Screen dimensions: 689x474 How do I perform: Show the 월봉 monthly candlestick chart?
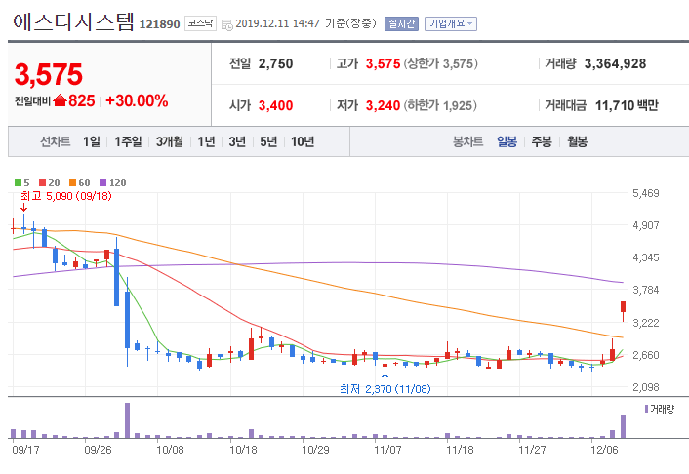pyautogui.click(x=577, y=141)
